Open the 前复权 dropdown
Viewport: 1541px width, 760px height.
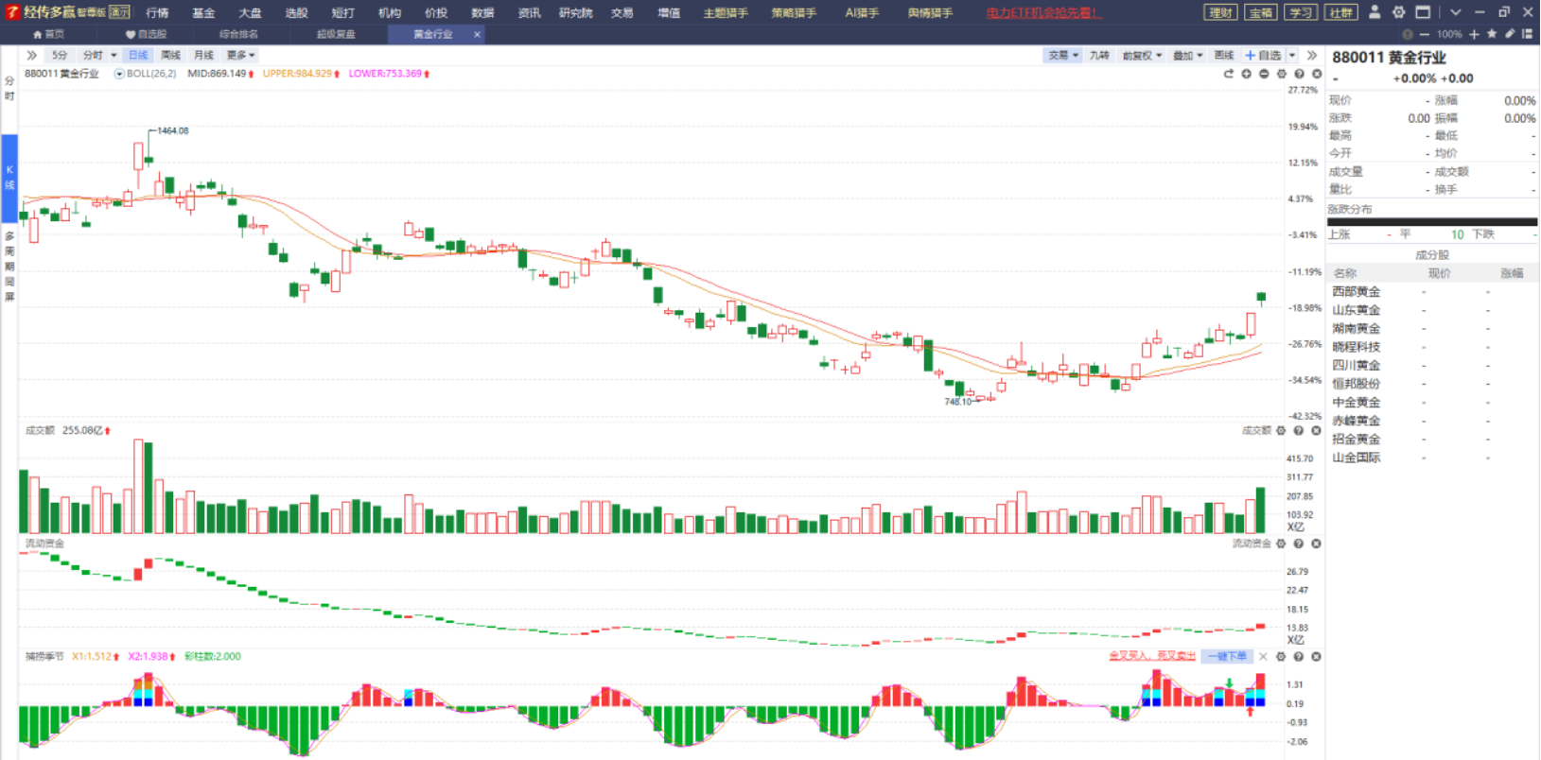1142,56
